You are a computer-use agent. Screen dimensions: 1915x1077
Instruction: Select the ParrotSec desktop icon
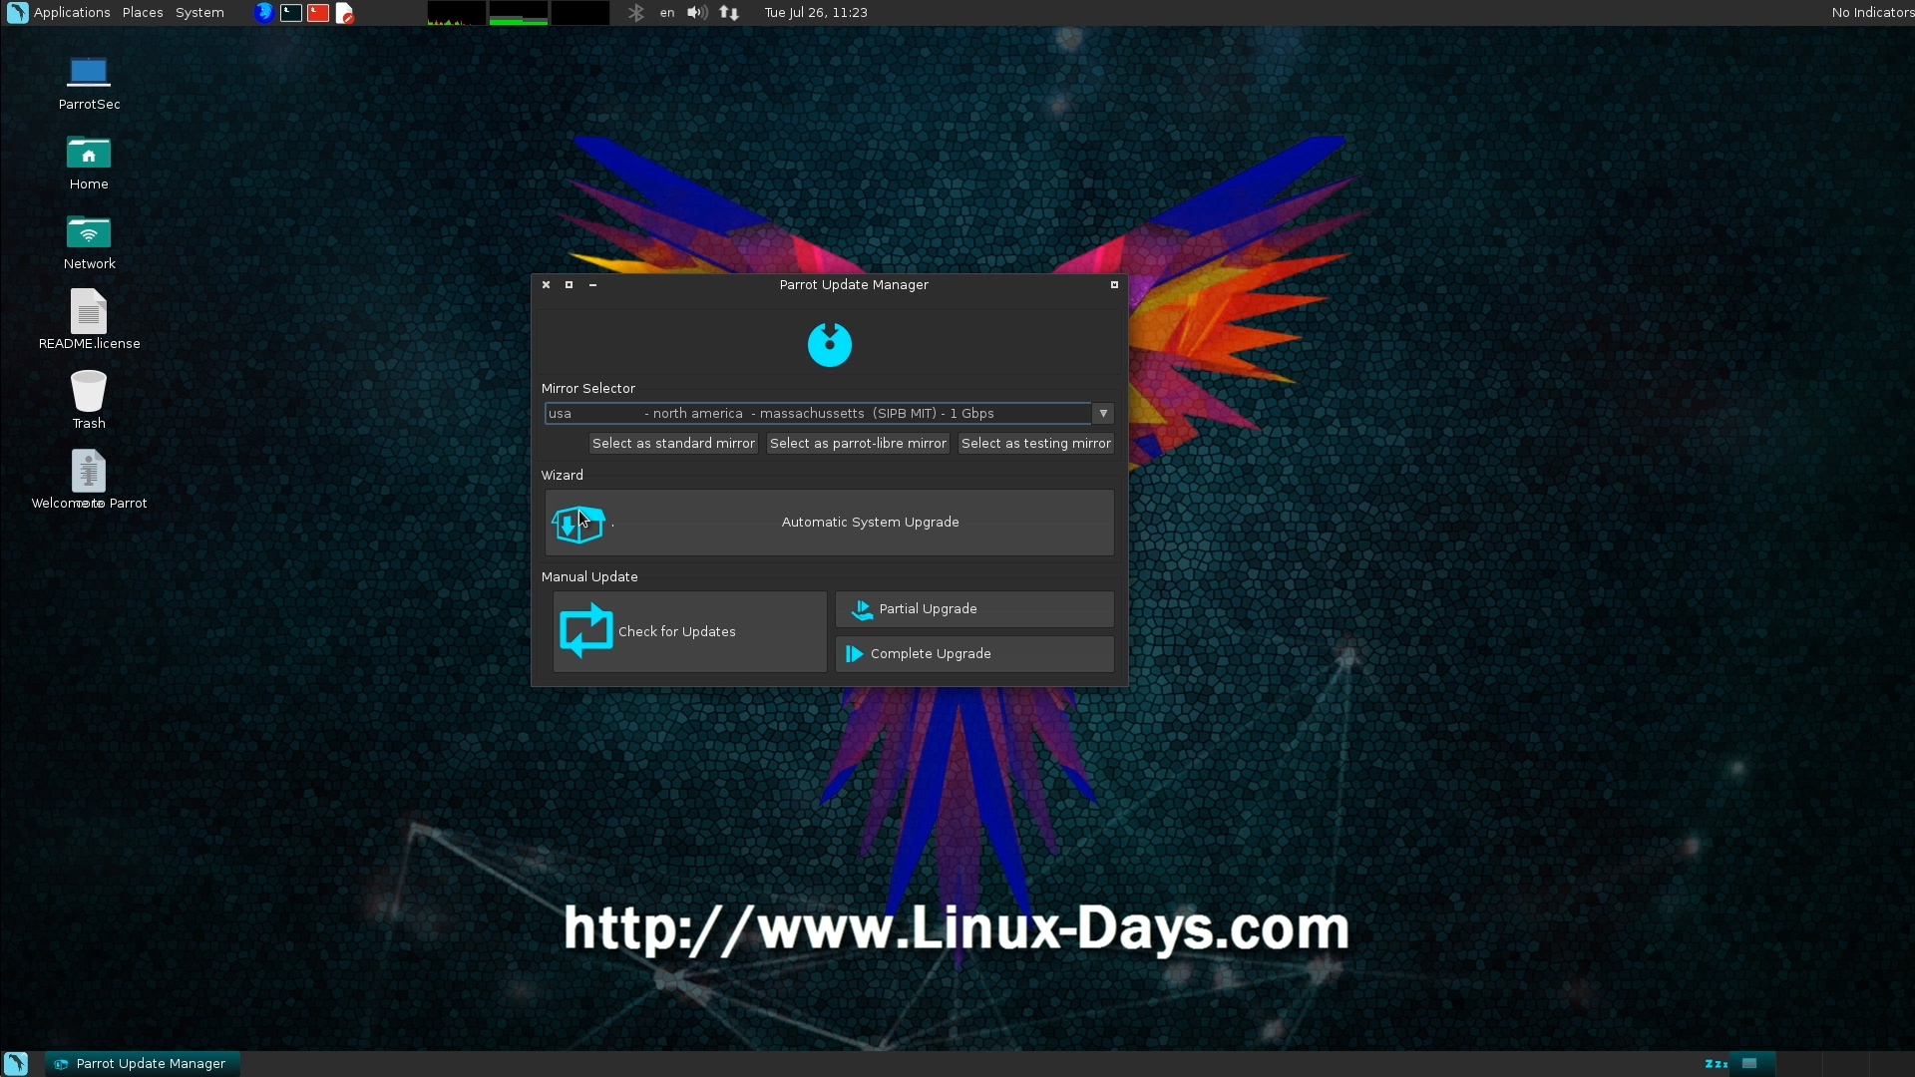coord(89,83)
